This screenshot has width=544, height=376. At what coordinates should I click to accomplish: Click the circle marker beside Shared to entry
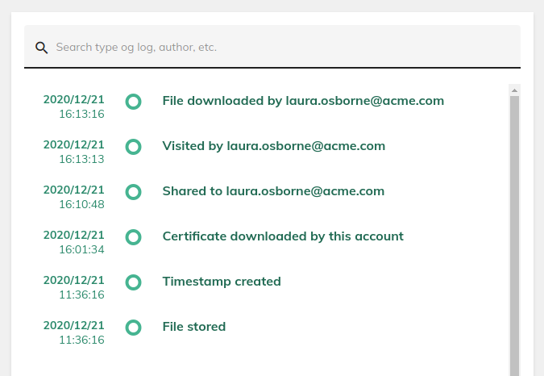pos(134,192)
